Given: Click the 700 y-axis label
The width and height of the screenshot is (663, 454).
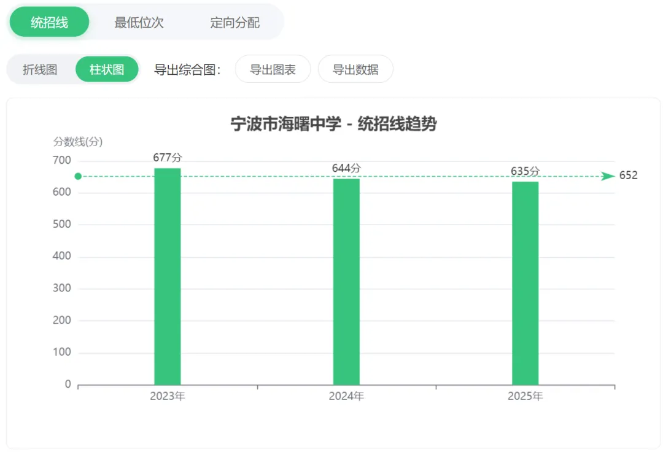Looking at the screenshot, I should click(62, 160).
